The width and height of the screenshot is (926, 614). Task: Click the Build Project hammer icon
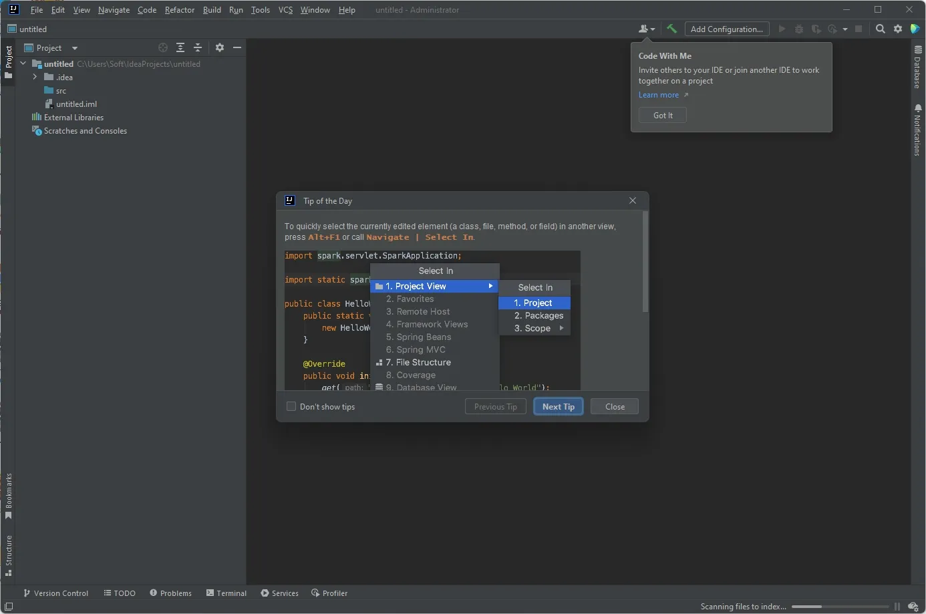point(671,29)
